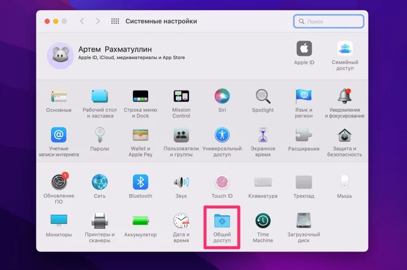
Task: Show all preferences grid button
Action: pos(115,21)
